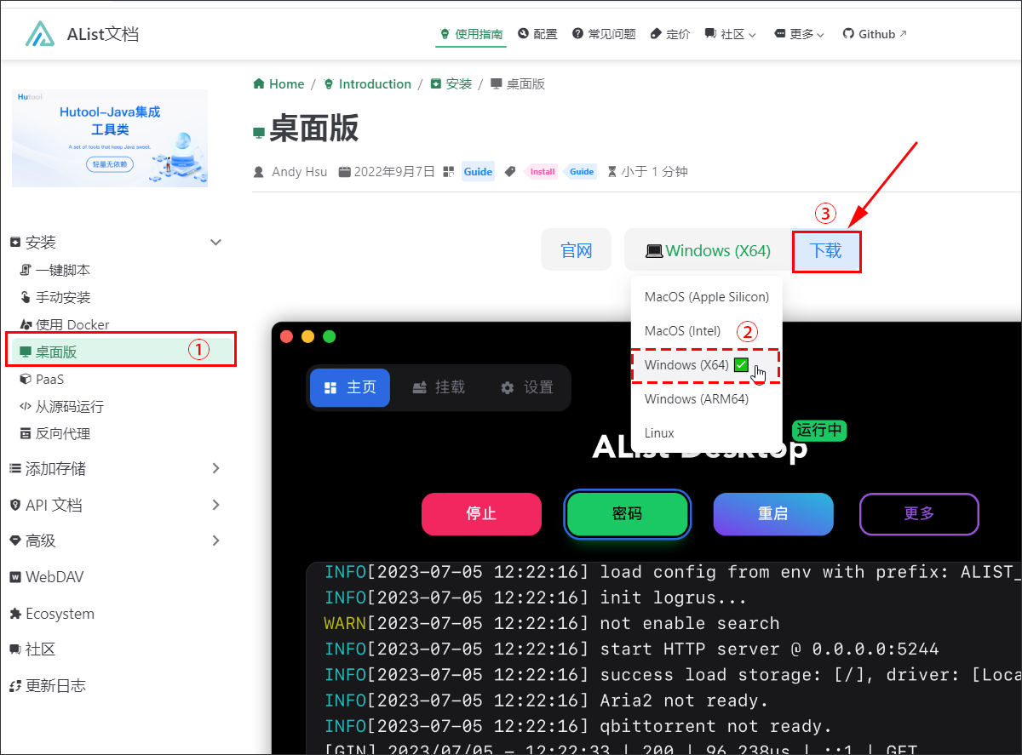Click the Guide category tag
This screenshot has width=1022, height=755.
[478, 171]
